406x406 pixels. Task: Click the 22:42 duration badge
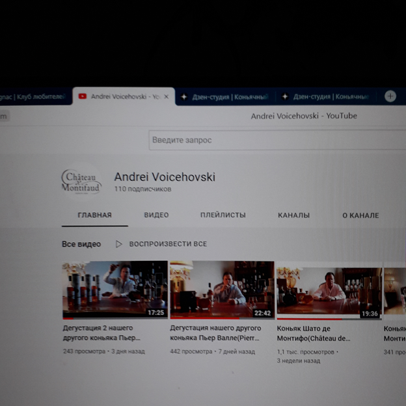tap(263, 313)
